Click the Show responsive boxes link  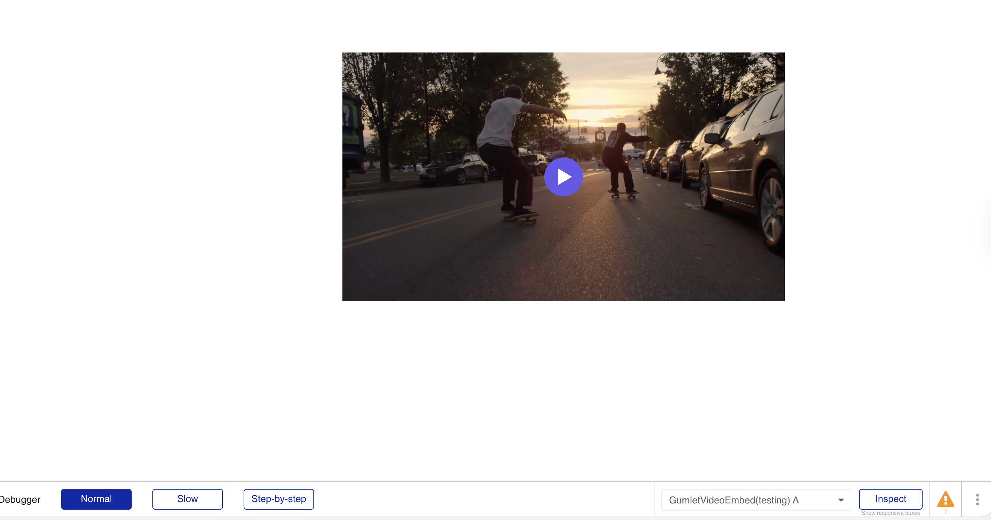tap(890, 513)
